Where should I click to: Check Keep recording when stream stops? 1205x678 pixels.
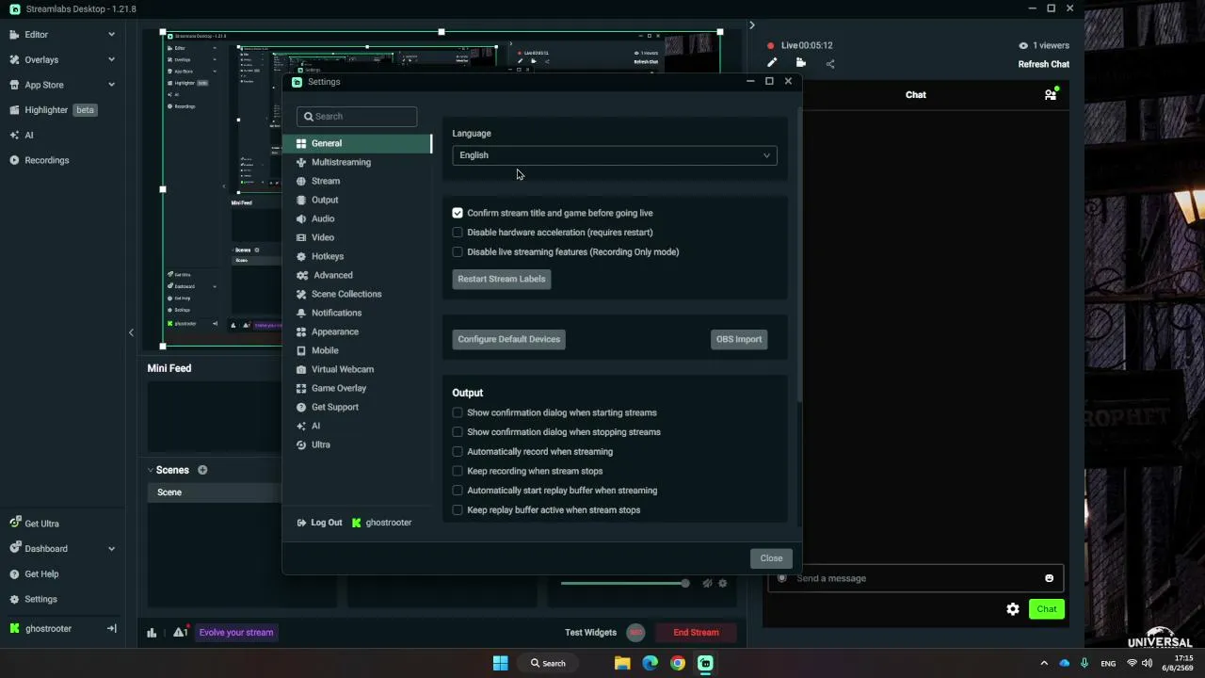tap(458, 471)
